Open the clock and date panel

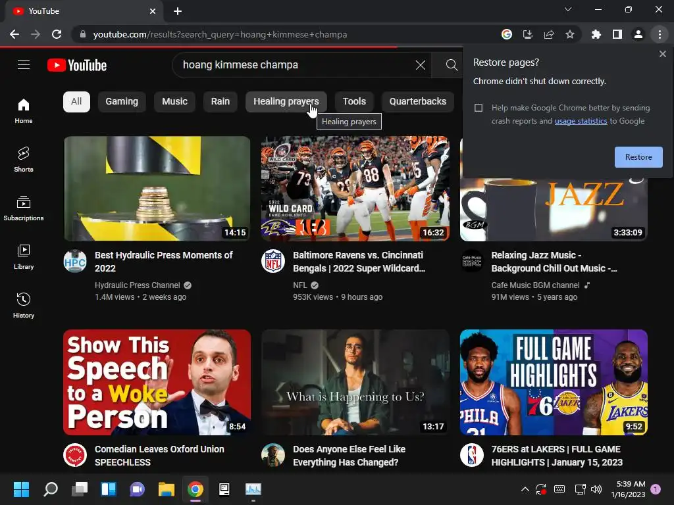(628, 489)
